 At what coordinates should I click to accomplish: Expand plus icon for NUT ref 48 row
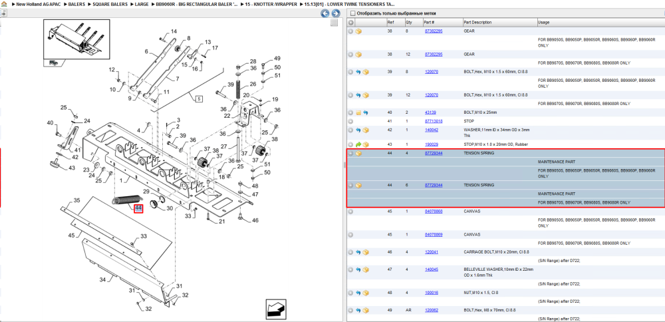350,293
